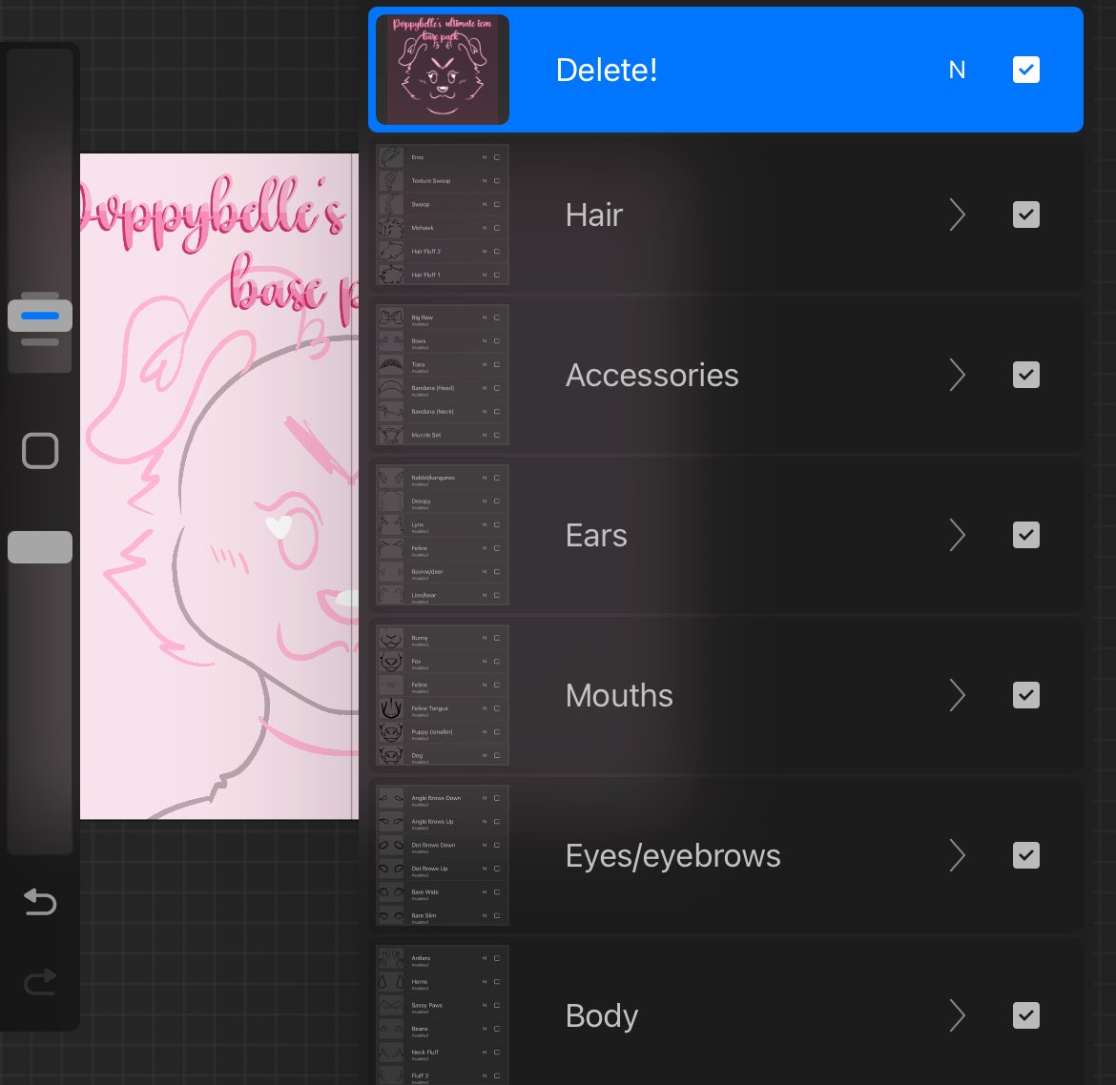The image size is (1116, 1085).
Task: Select the Eyes/eyebrows group name
Action: [x=673, y=856]
